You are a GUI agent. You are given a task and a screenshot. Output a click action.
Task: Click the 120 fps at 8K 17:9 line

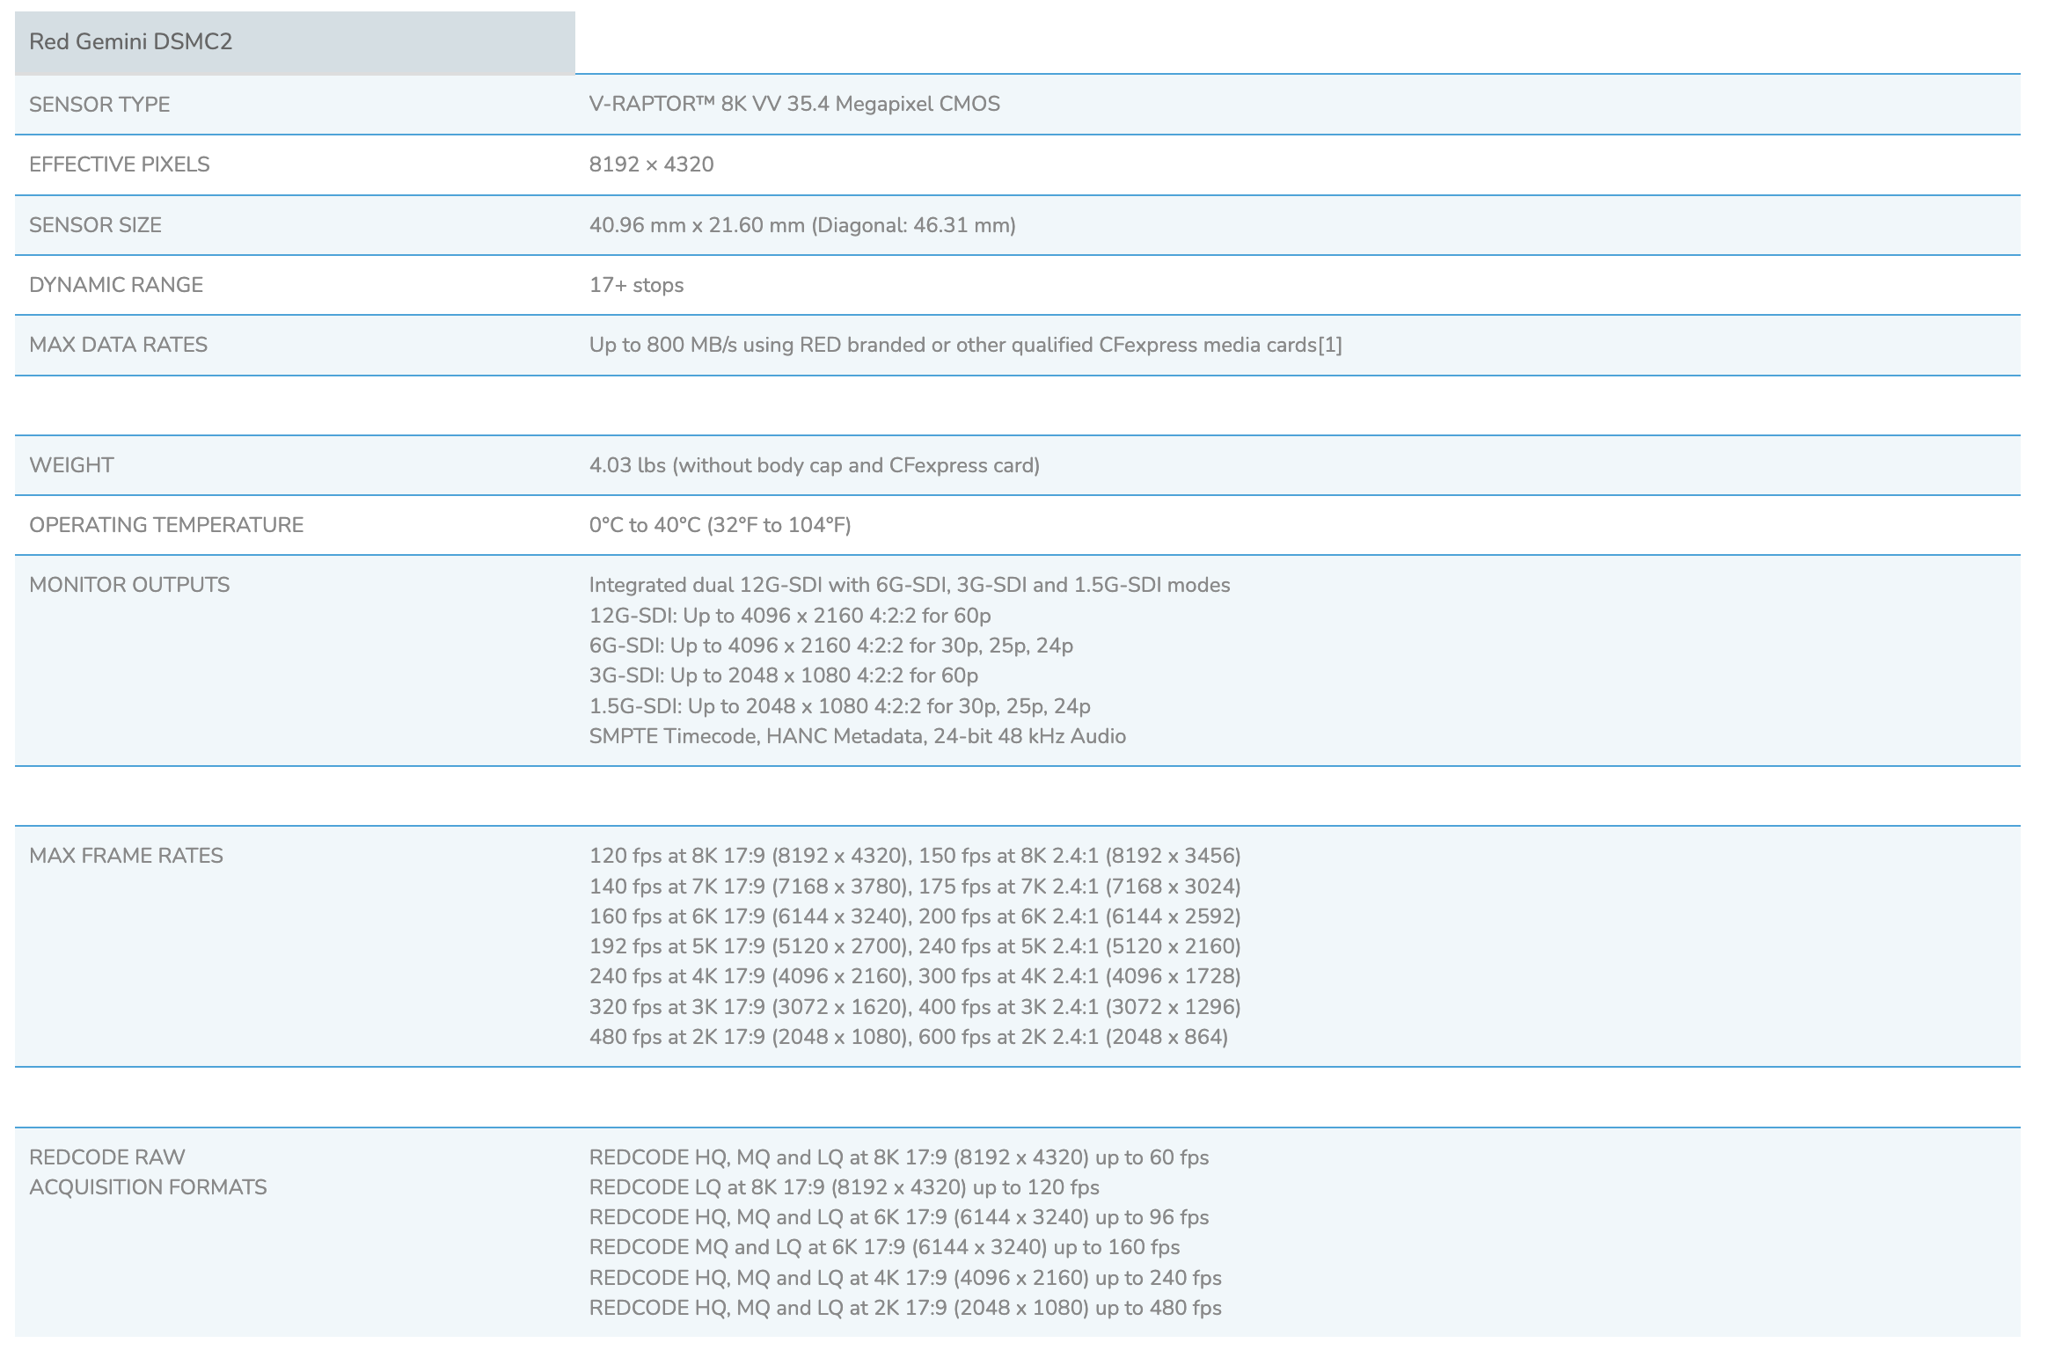915,856
